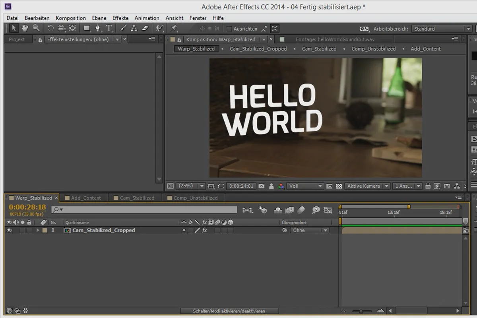The width and height of the screenshot is (477, 318).
Task: Toggle region of interest icon in viewer
Action: point(221,186)
